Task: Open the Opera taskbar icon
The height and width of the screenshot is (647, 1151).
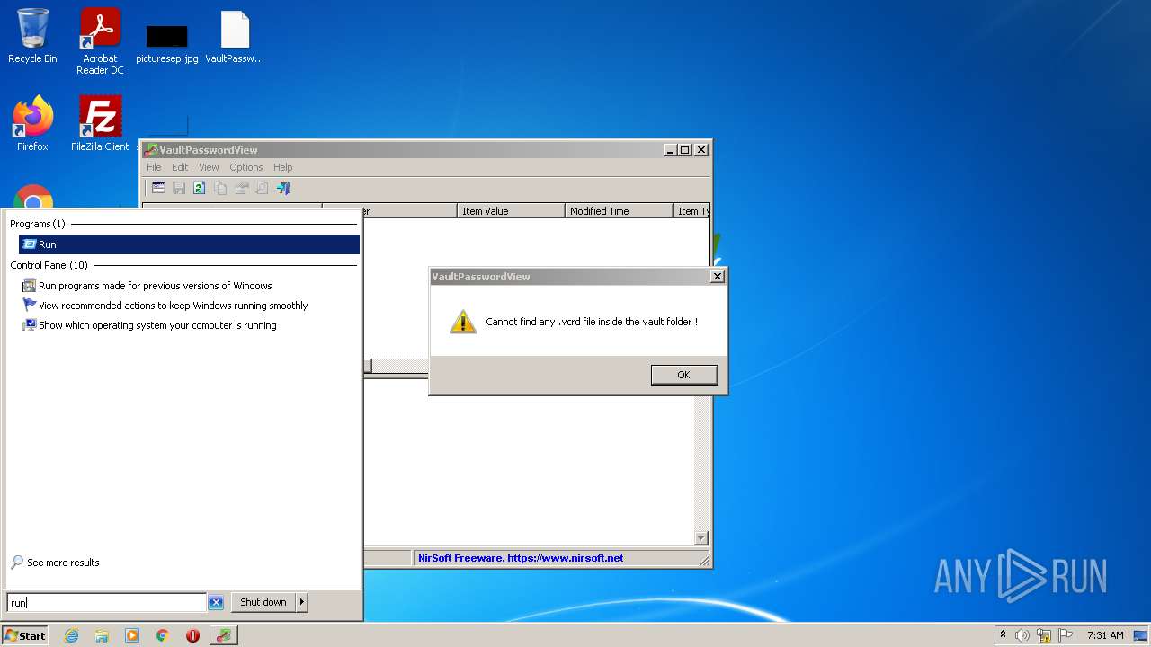Action: (x=192, y=635)
